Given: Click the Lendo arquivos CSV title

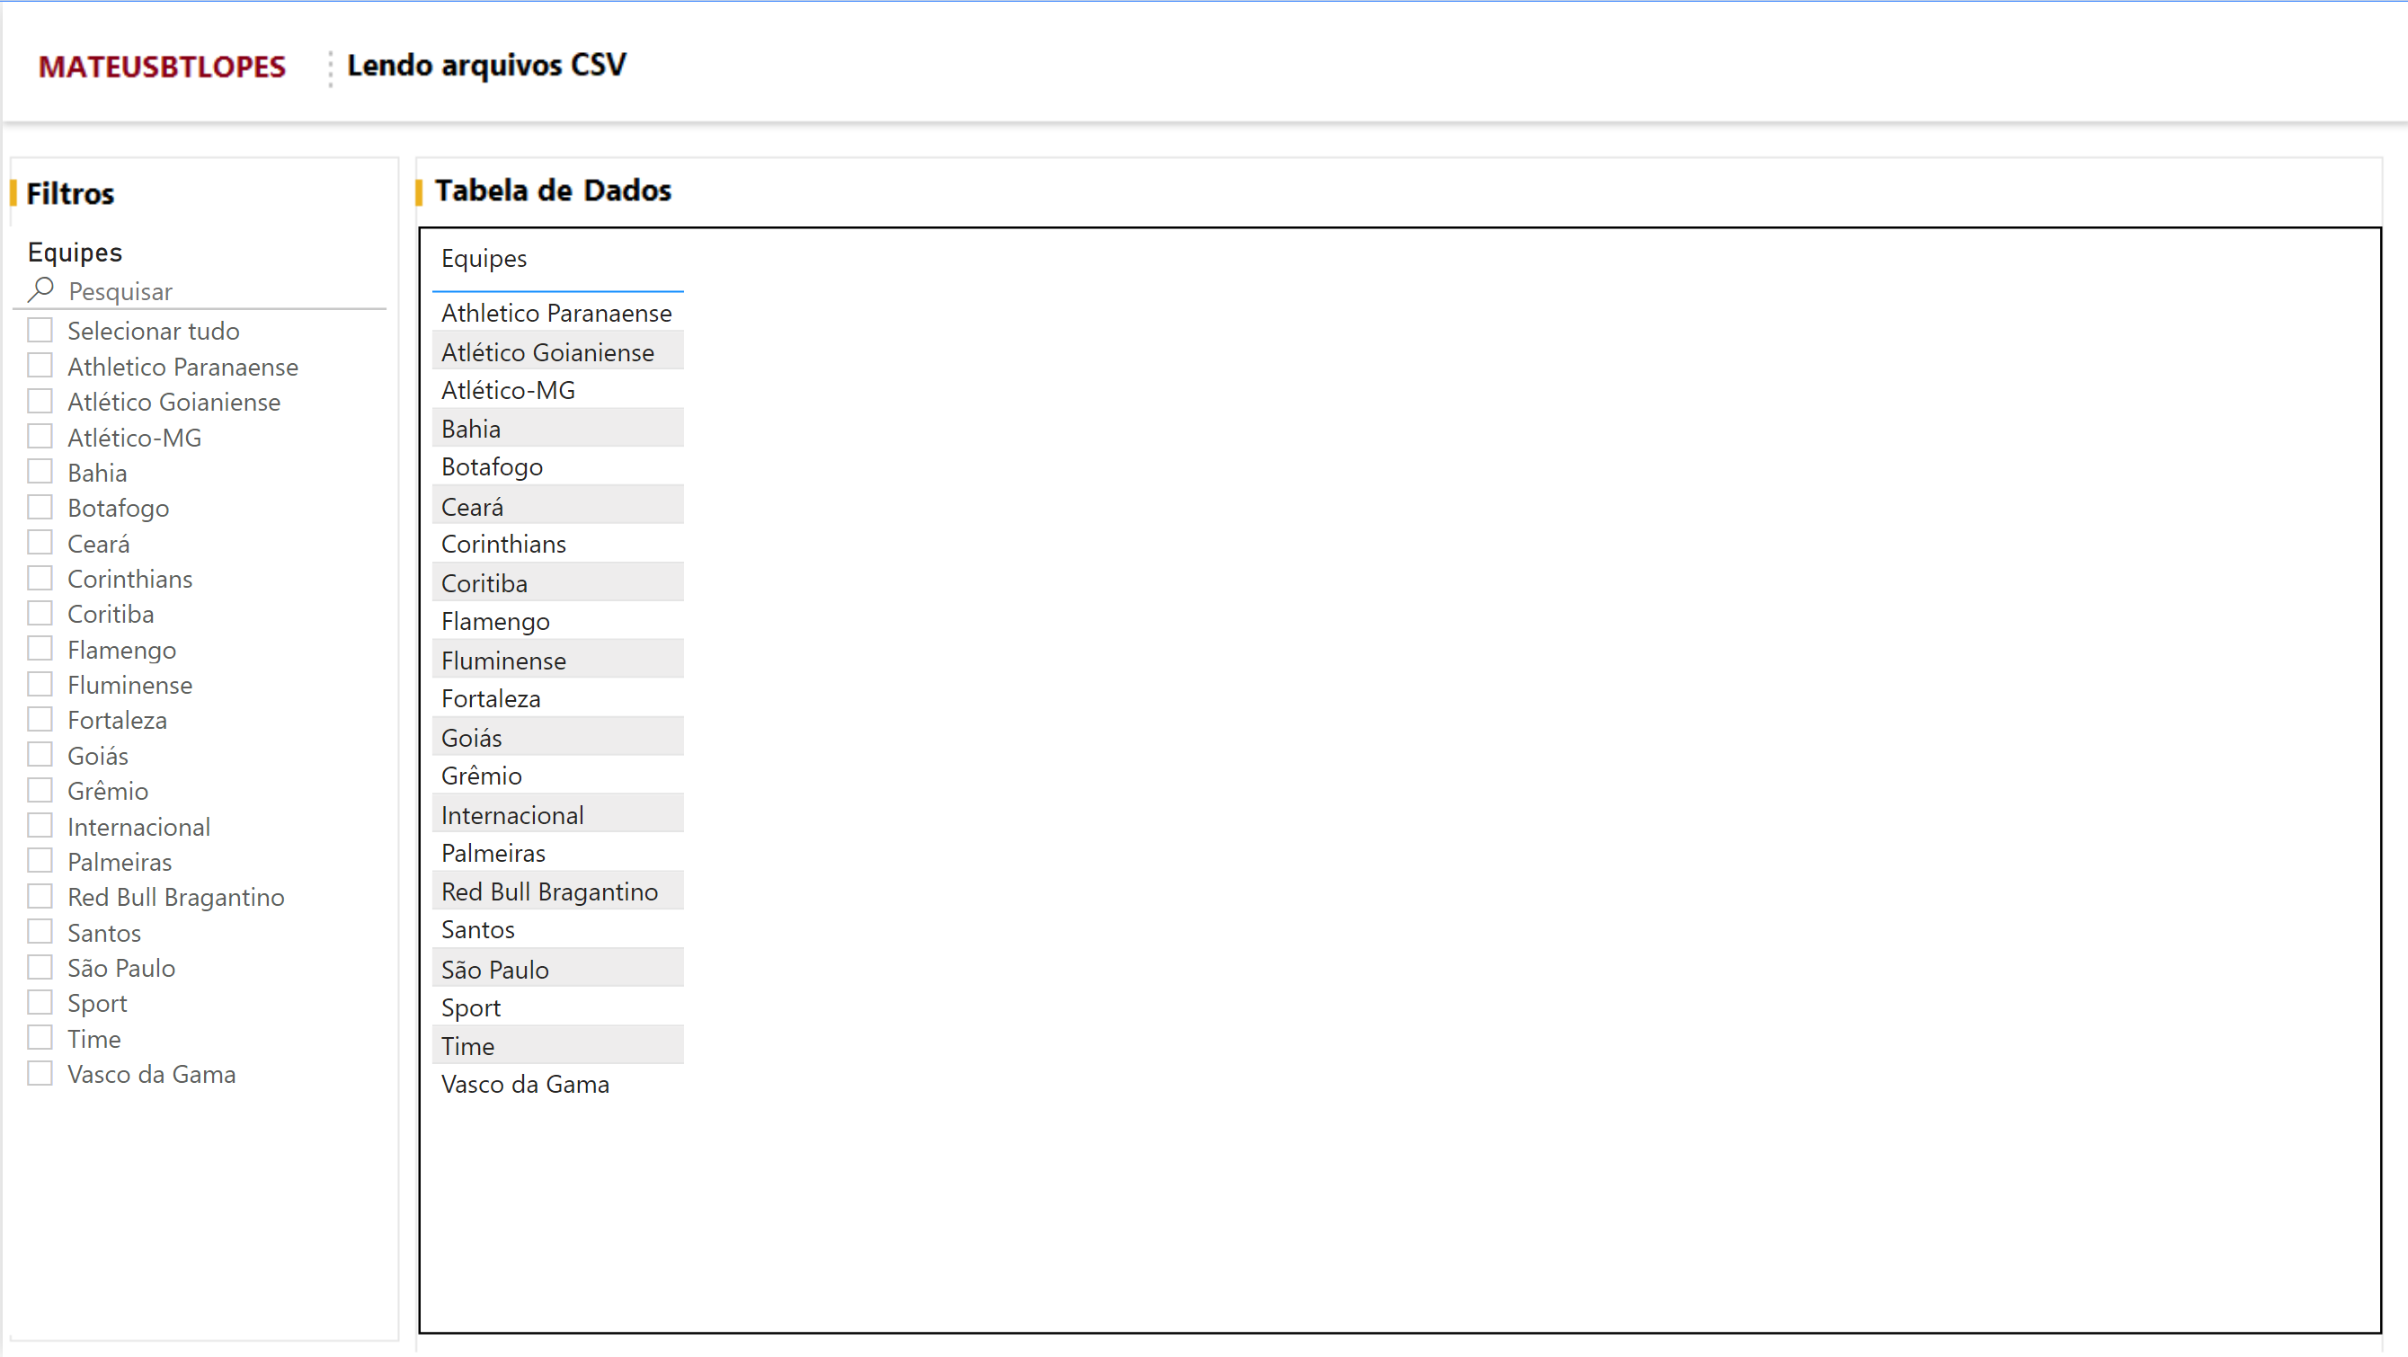Looking at the screenshot, I should (486, 66).
